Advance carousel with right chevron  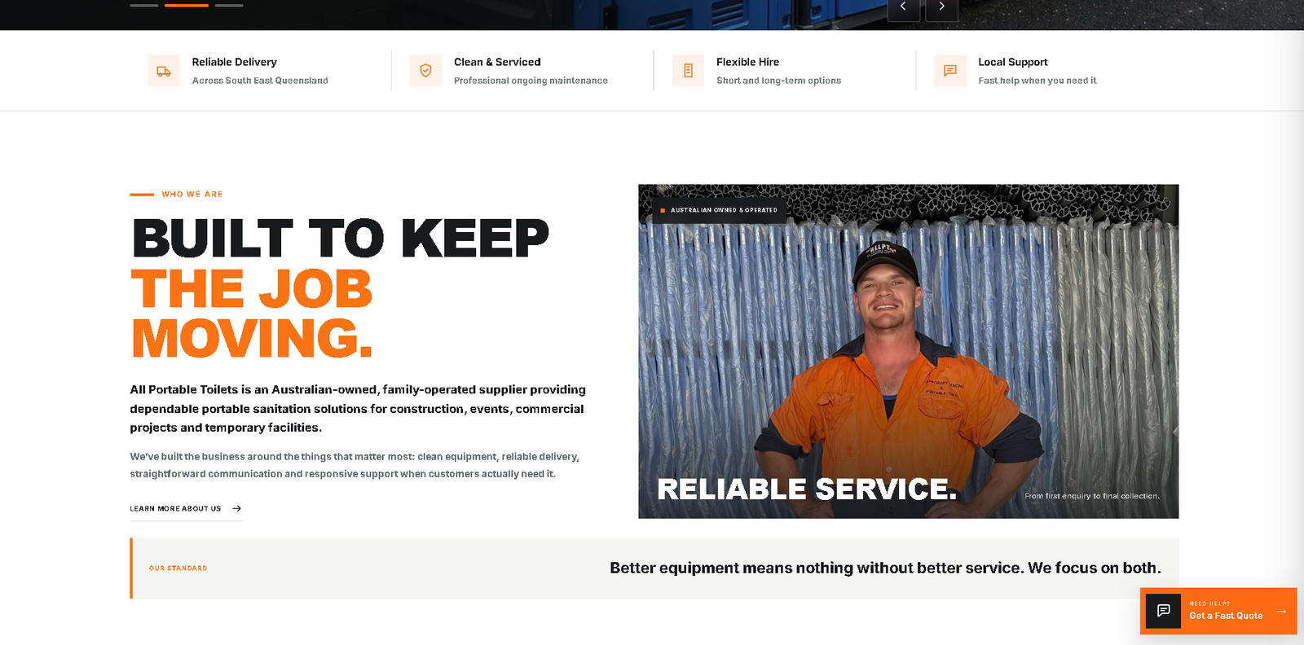pyautogui.click(x=941, y=7)
